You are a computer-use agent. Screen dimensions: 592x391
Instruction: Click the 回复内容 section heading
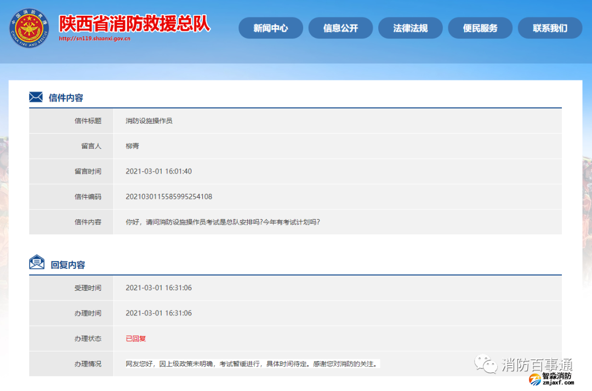click(x=68, y=264)
